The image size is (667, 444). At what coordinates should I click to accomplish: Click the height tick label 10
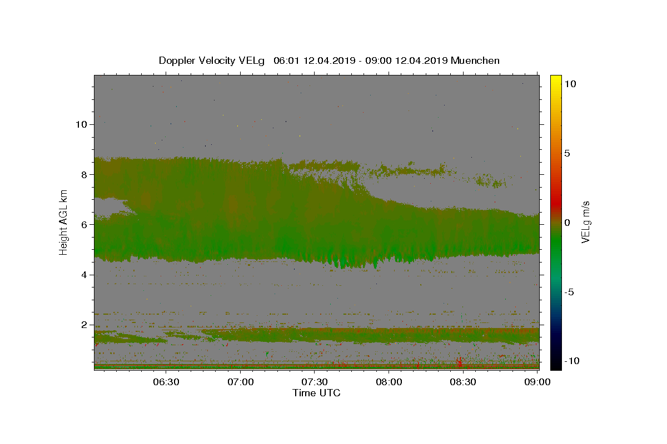pos(81,124)
